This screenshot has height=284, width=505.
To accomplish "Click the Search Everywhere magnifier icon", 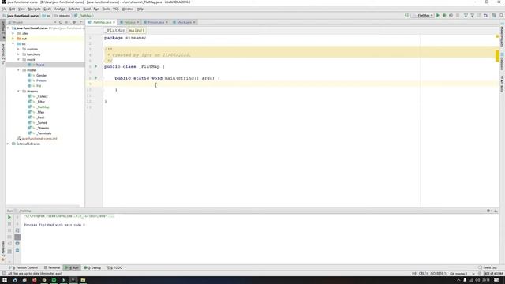I will [x=502, y=16].
